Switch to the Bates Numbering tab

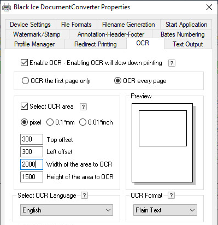[x=182, y=34]
